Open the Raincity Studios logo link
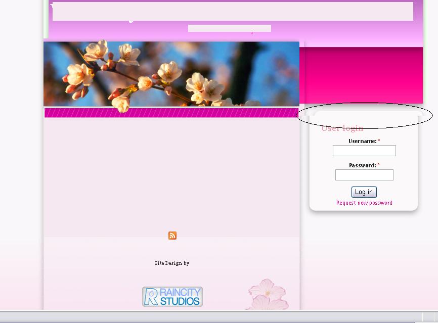The width and height of the screenshot is (438, 323). [172, 297]
